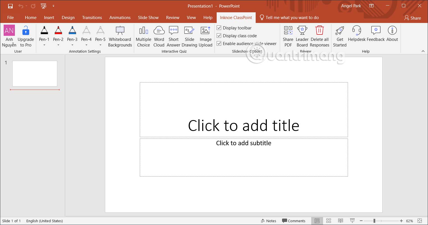The height and width of the screenshot is (225, 428).
Task: Collapse the ribbon using the chevron
Action: (423, 51)
